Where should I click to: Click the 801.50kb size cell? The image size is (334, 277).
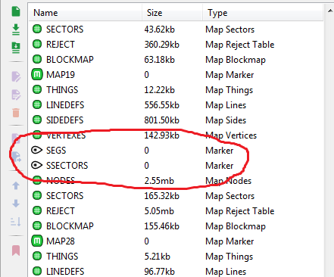coord(162,120)
